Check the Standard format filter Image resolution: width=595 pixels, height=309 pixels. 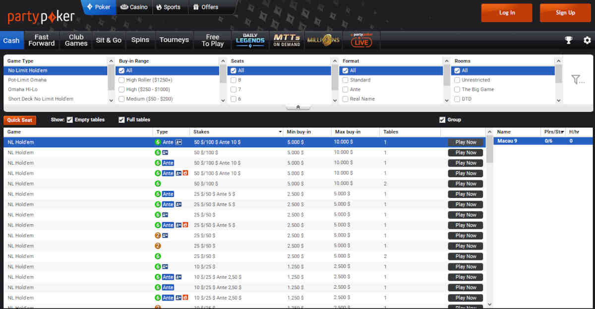click(346, 80)
